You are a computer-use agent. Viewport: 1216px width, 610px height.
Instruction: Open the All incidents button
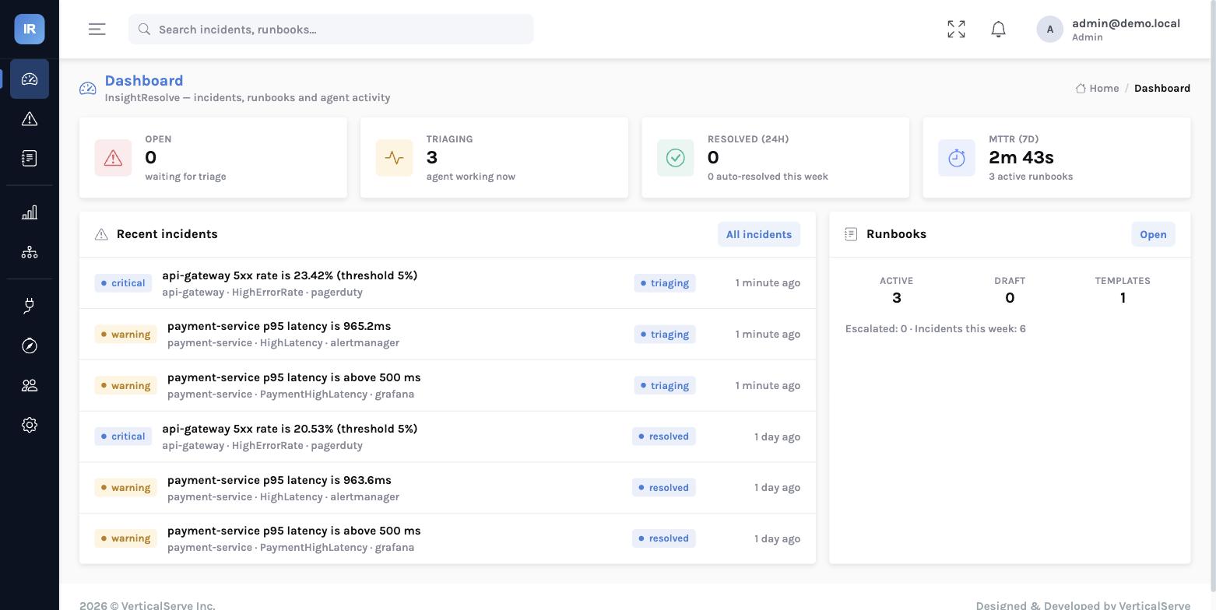point(759,234)
